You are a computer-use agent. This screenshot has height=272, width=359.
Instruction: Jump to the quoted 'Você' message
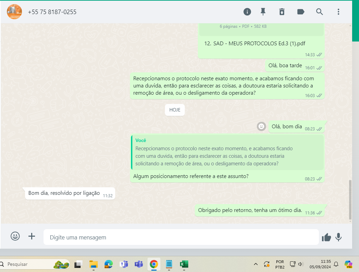(x=227, y=152)
